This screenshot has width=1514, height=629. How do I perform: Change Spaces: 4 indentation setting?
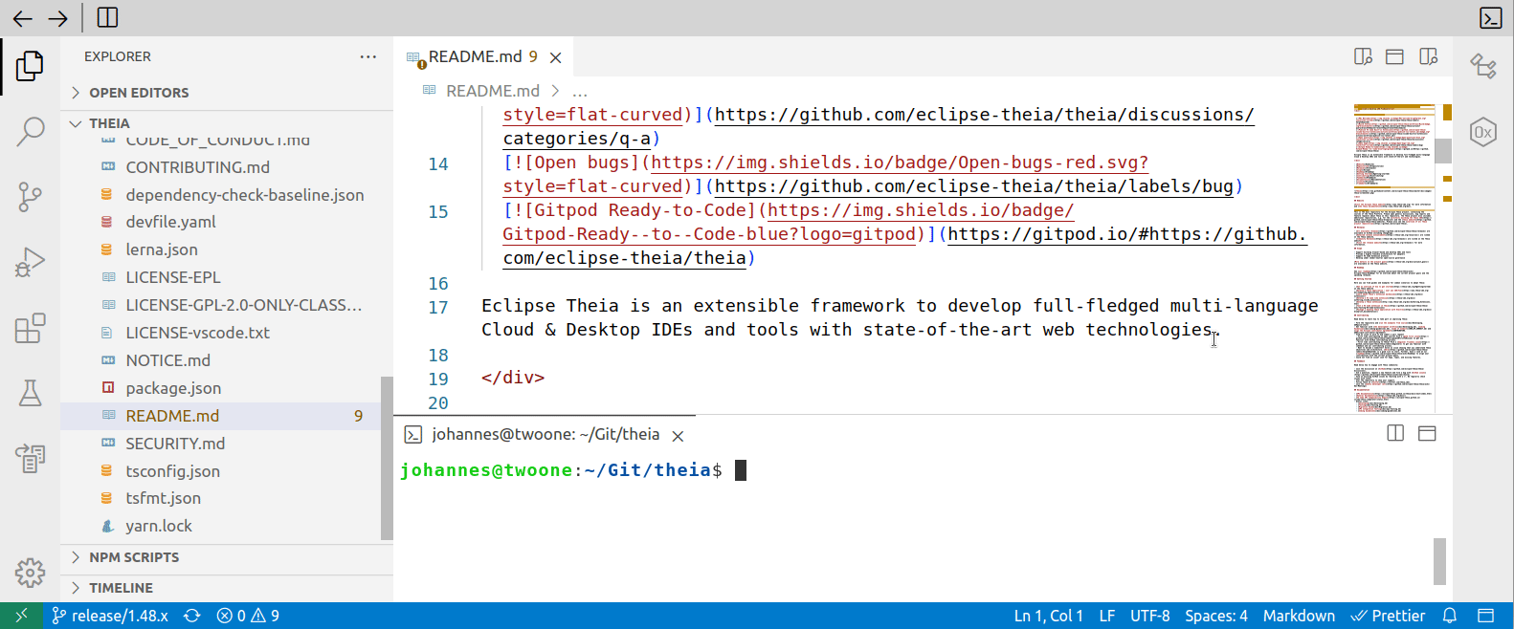(x=1216, y=616)
